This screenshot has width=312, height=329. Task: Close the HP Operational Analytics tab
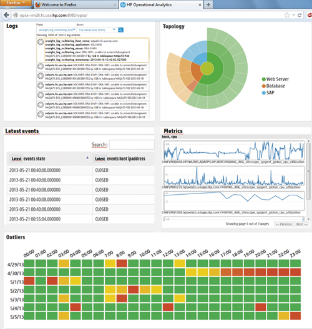pos(200,5)
